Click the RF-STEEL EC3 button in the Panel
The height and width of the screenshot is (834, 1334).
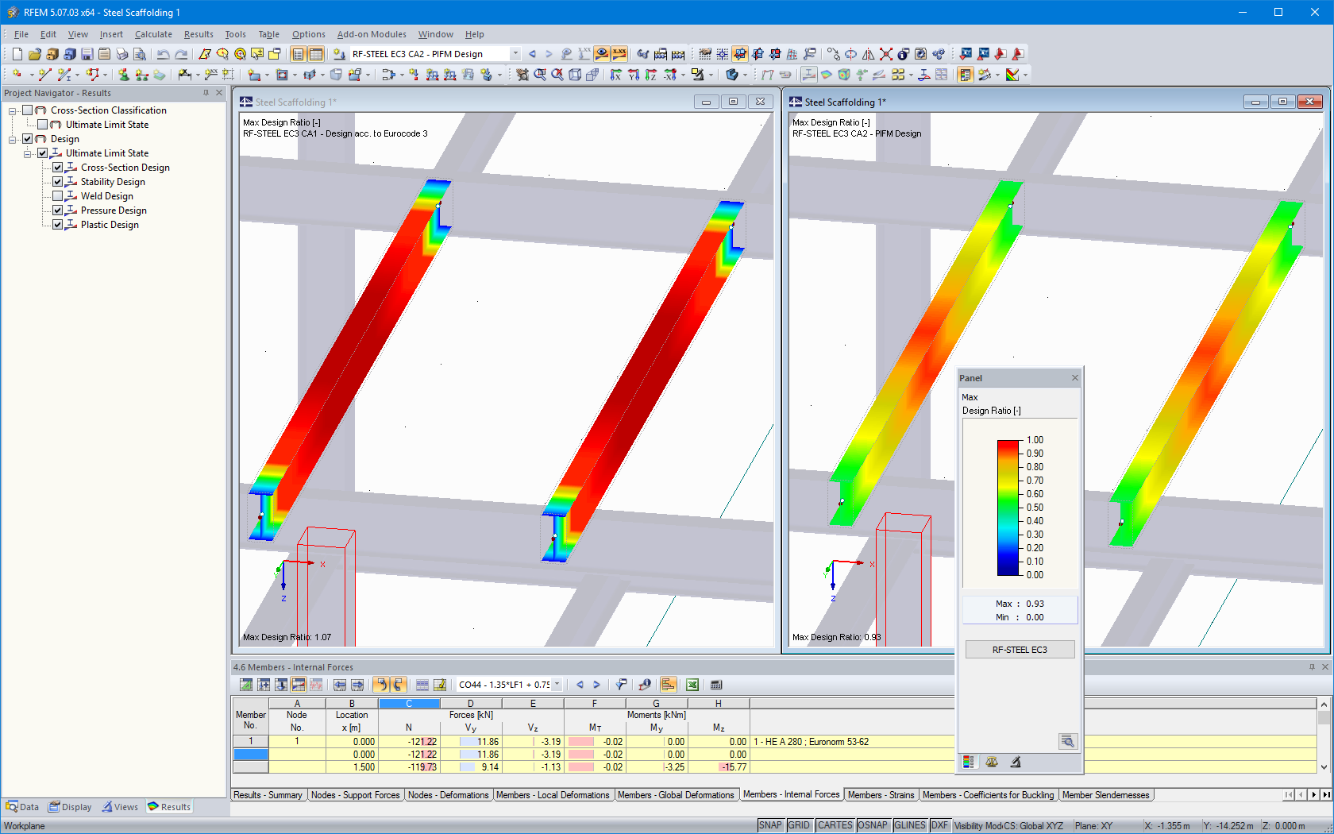[1020, 649]
